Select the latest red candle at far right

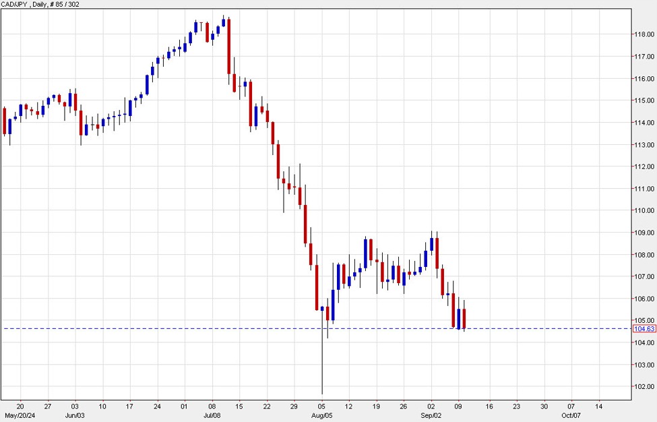pos(464,319)
